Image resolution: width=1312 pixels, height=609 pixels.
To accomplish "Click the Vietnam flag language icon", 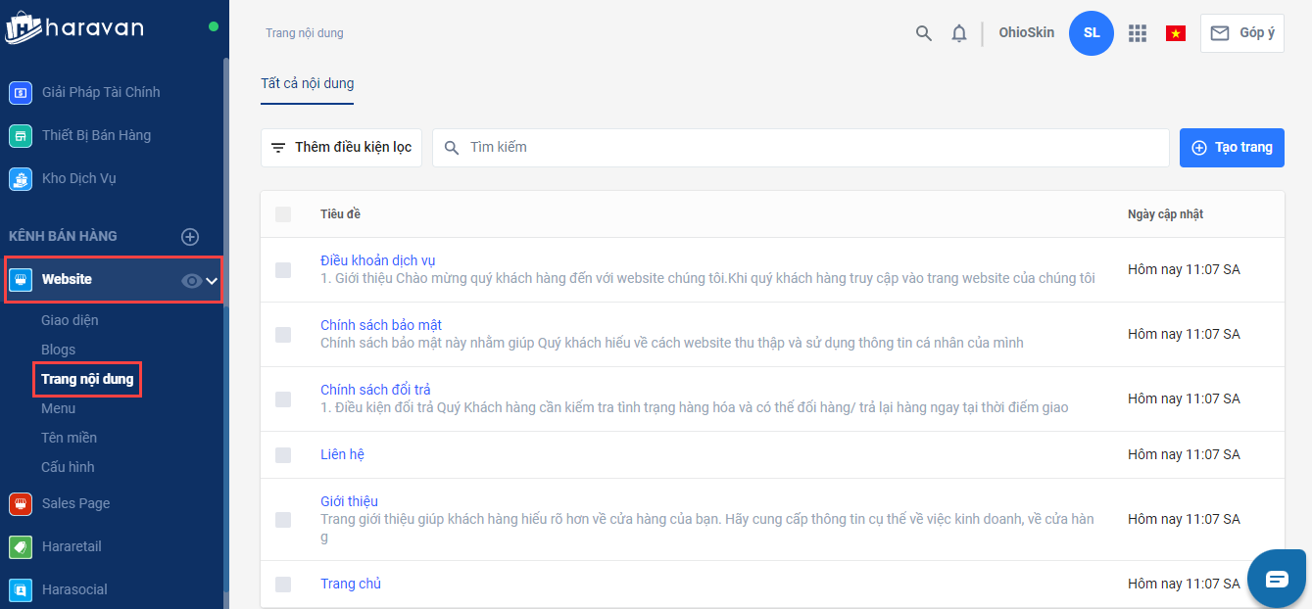I will tap(1176, 33).
